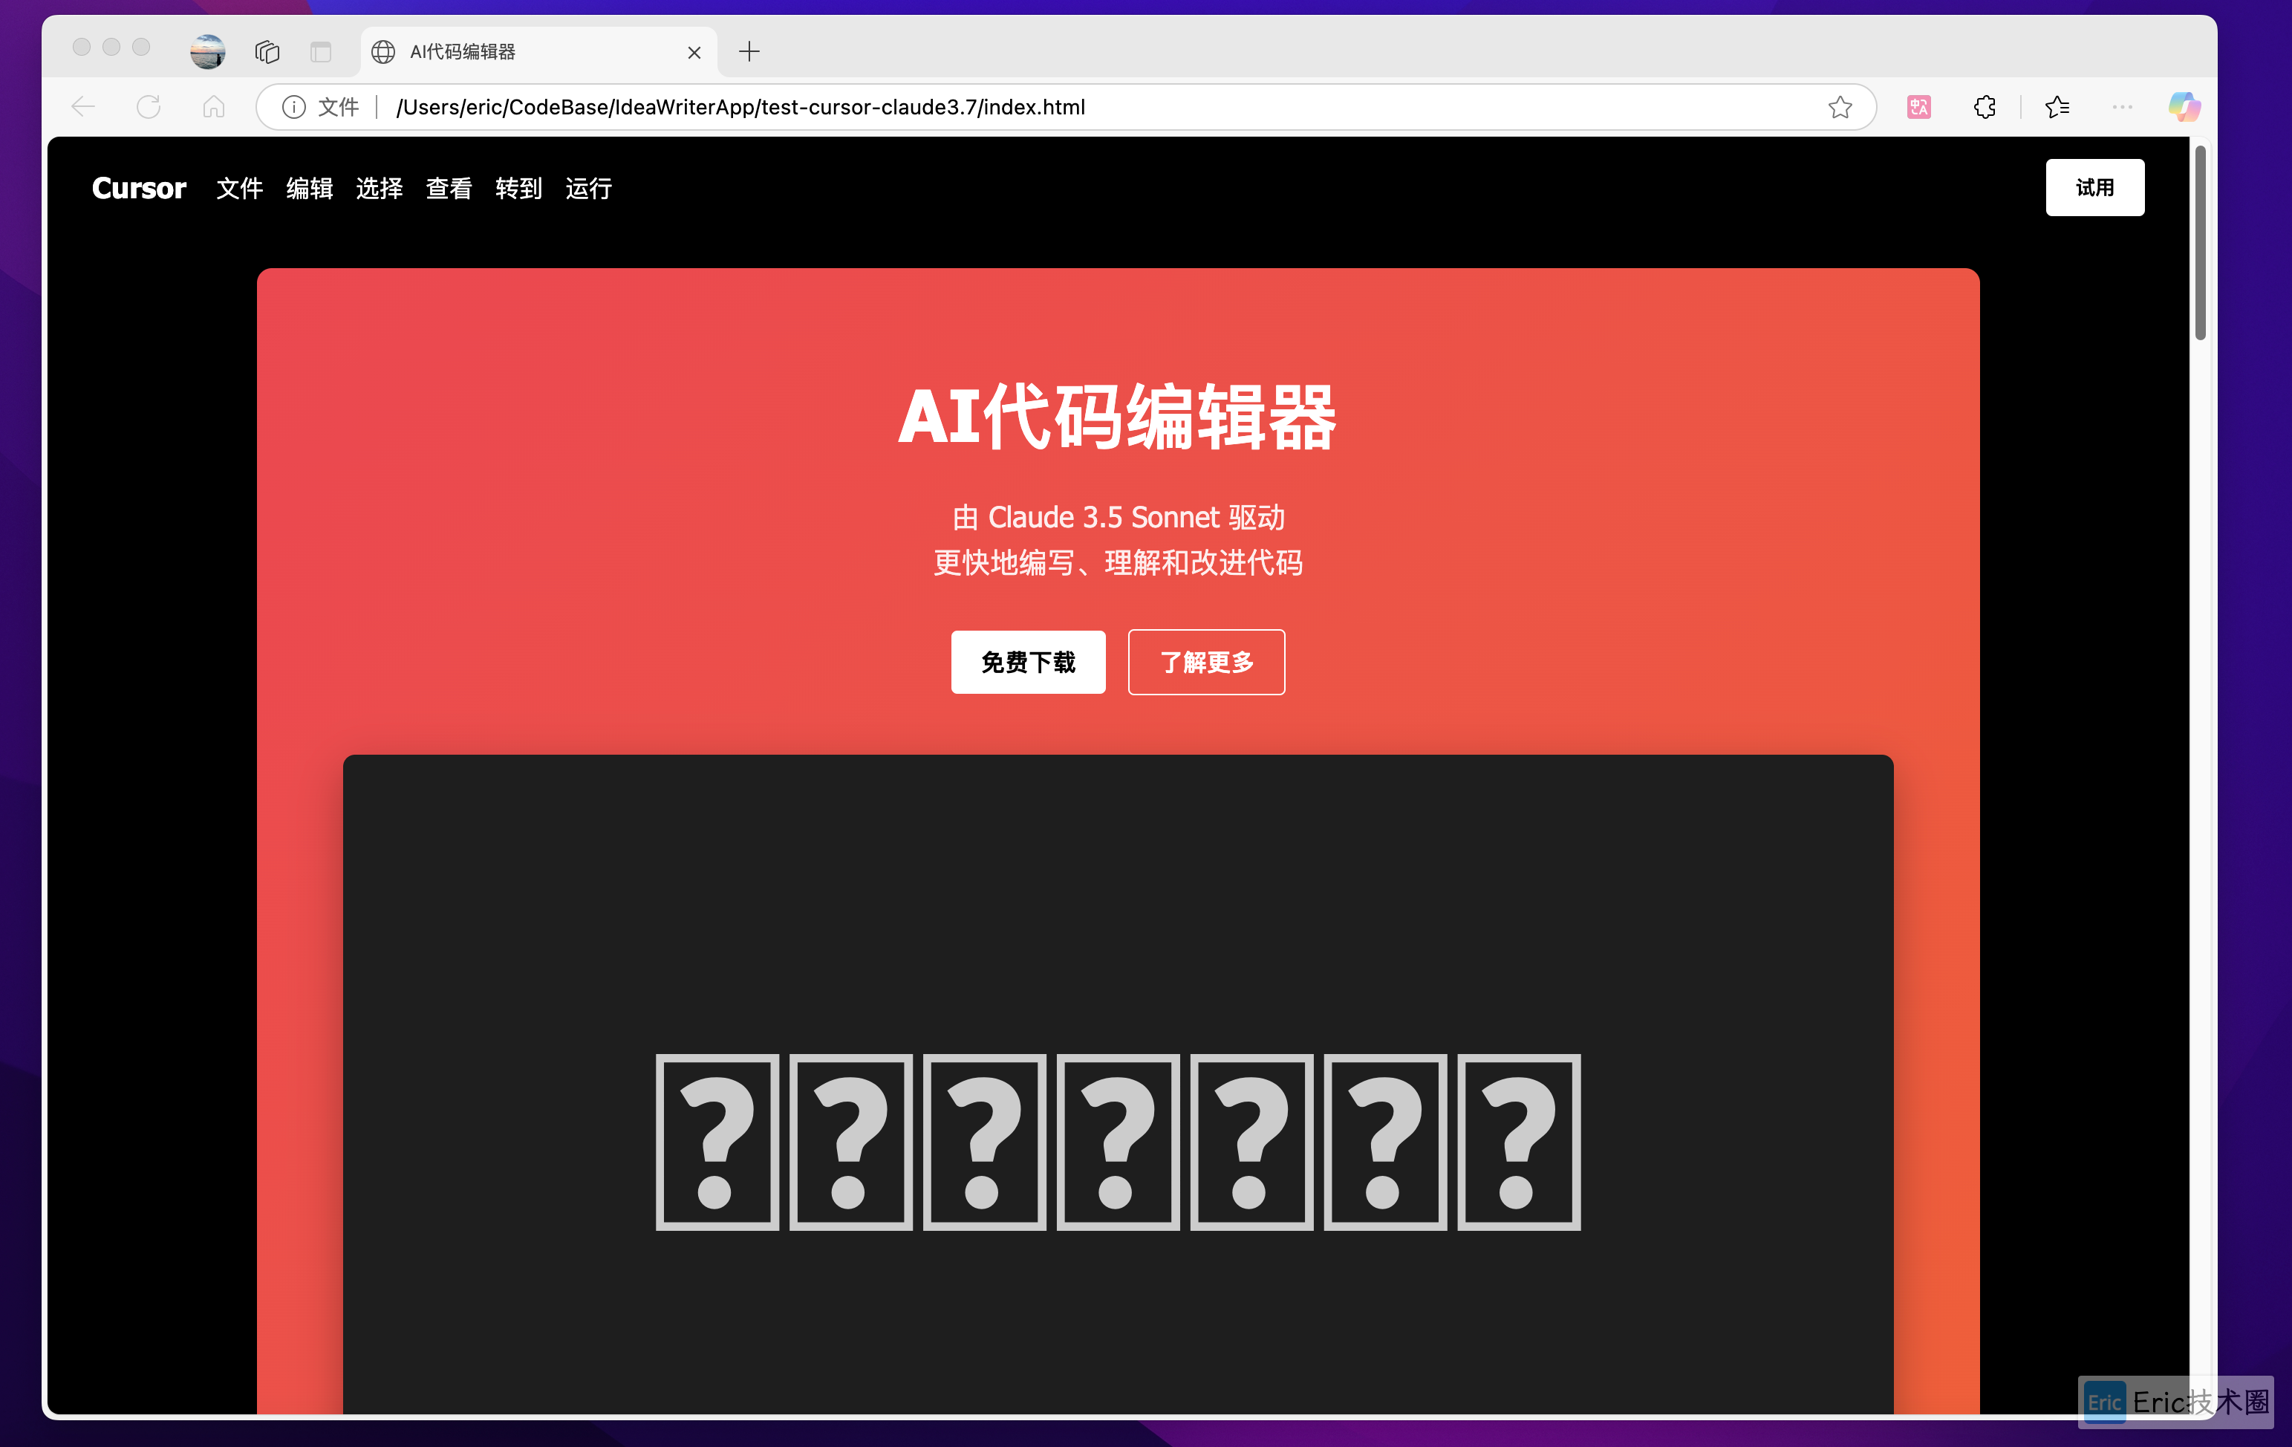This screenshot has height=1447, width=2292.
Task: Open the 编辑 menu item
Action: pyautogui.click(x=310, y=189)
